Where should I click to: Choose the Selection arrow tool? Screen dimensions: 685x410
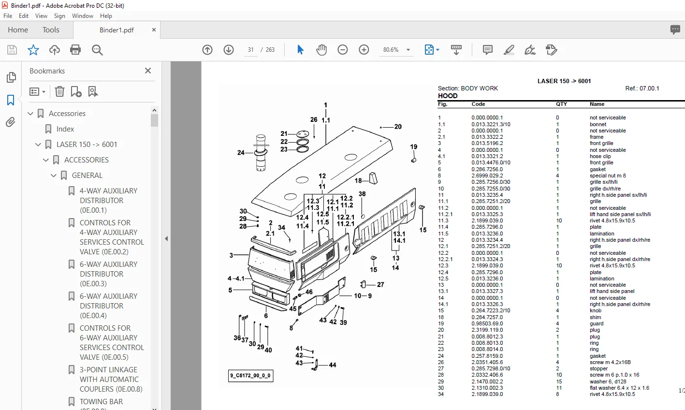point(300,50)
